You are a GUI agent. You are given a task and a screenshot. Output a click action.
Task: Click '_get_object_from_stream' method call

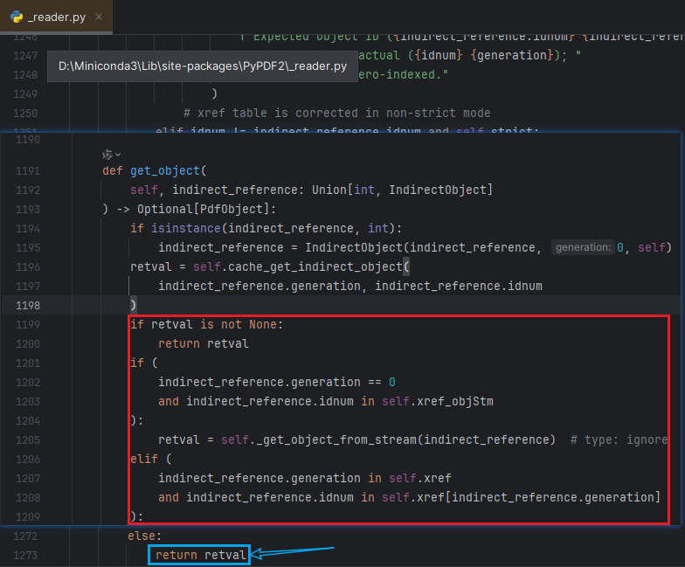[x=336, y=440]
